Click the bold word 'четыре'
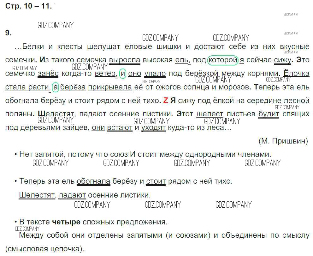The width and height of the screenshot is (313, 256). [66, 222]
